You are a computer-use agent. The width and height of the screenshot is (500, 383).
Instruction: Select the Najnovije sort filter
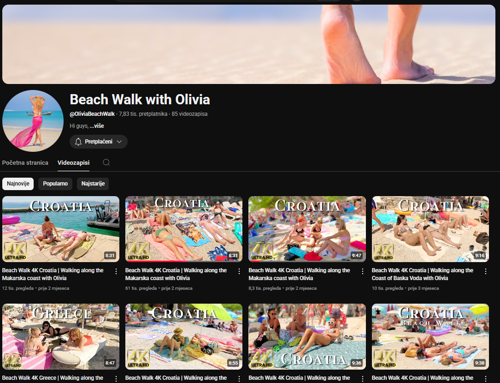coord(18,184)
